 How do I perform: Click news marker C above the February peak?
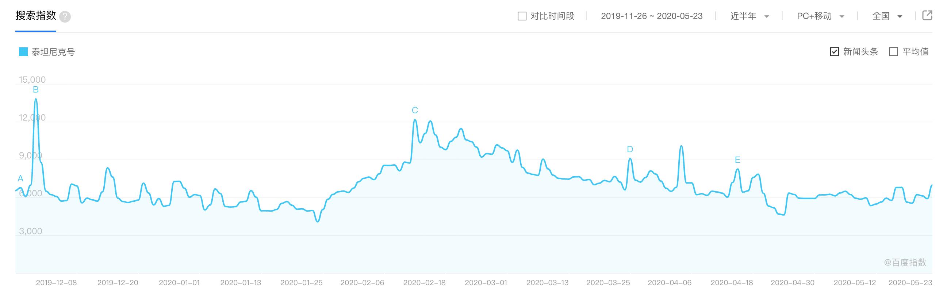coord(415,109)
